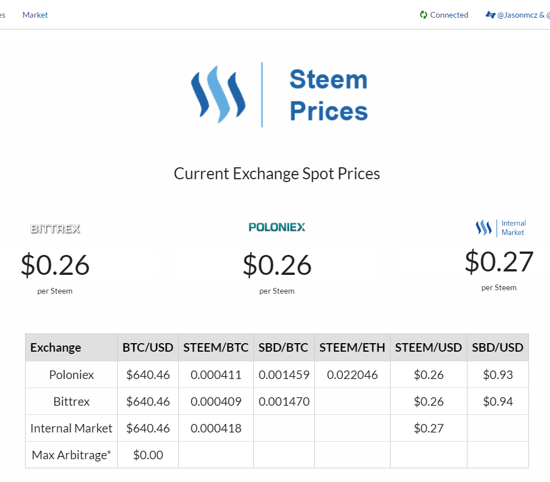Click the handshake icon beside @Jasonmcz
Viewport: 550px width, 482px height.
point(490,15)
